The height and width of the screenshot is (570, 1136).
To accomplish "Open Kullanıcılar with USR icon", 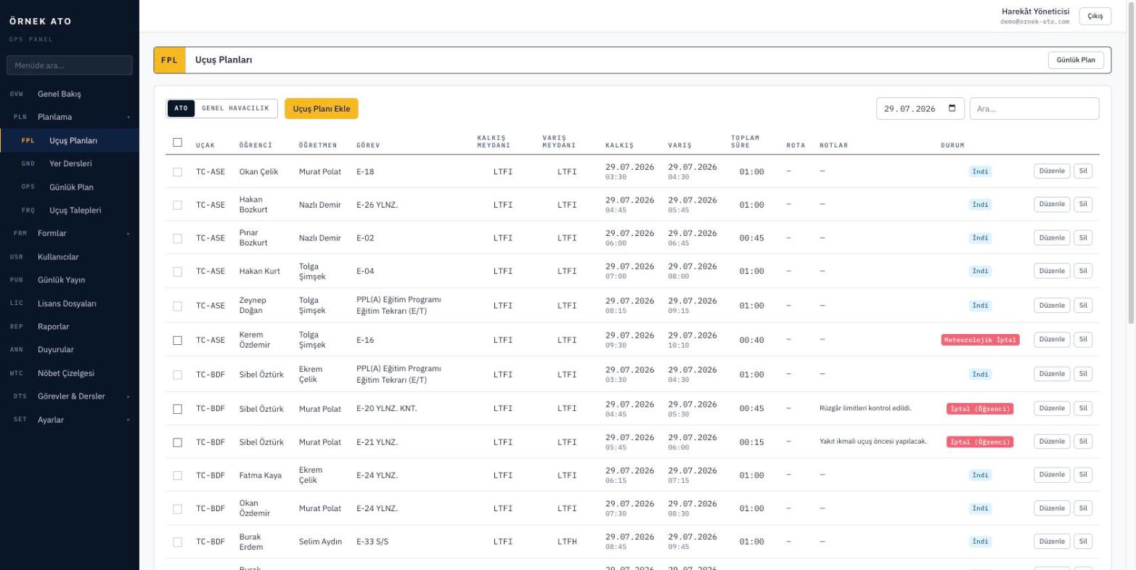I will click(x=70, y=256).
